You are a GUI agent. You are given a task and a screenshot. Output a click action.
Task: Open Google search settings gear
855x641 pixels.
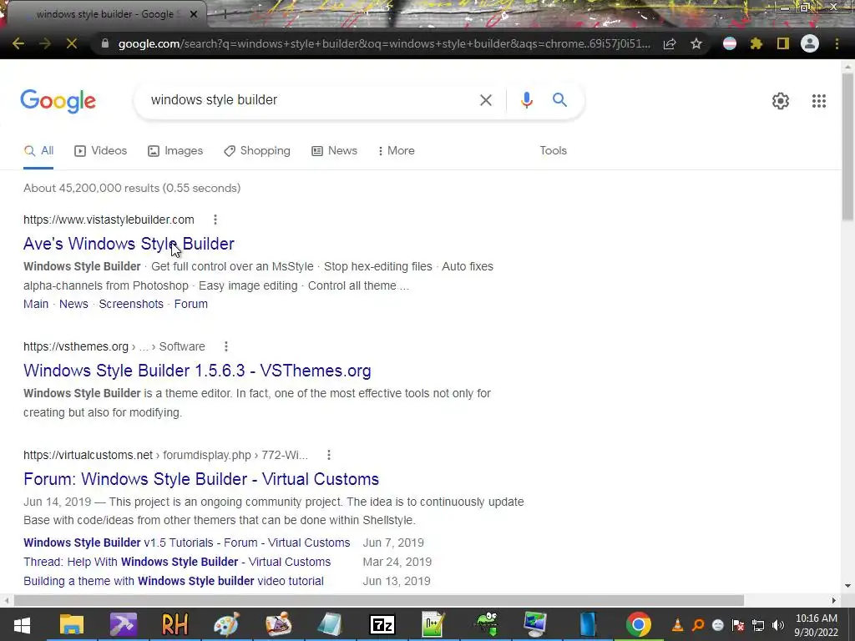(781, 101)
